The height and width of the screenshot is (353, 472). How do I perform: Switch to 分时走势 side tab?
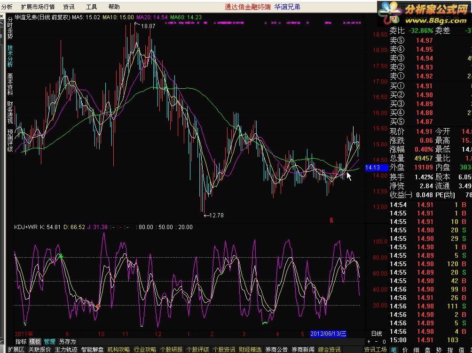[10, 28]
